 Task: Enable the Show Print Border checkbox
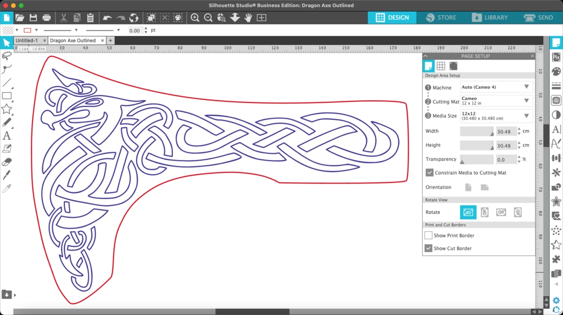tap(429, 235)
